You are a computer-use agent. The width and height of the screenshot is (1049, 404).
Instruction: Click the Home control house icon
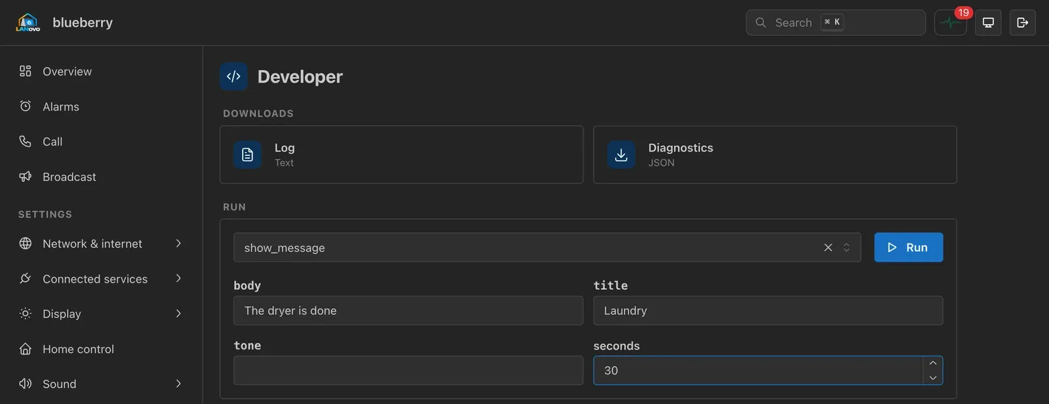[26, 349]
